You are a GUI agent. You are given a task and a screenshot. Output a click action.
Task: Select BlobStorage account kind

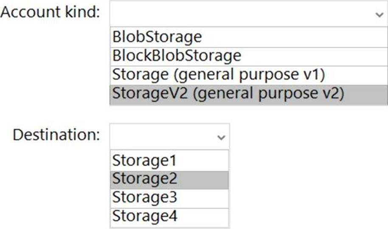point(157,38)
